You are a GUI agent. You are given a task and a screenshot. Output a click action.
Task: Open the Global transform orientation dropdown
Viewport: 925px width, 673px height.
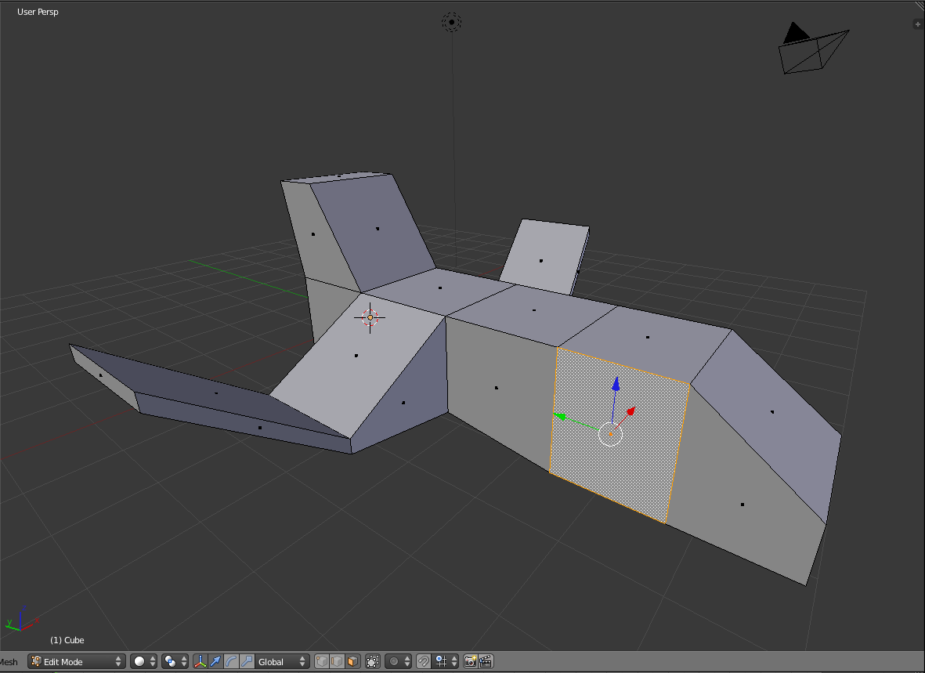pyautogui.click(x=278, y=661)
